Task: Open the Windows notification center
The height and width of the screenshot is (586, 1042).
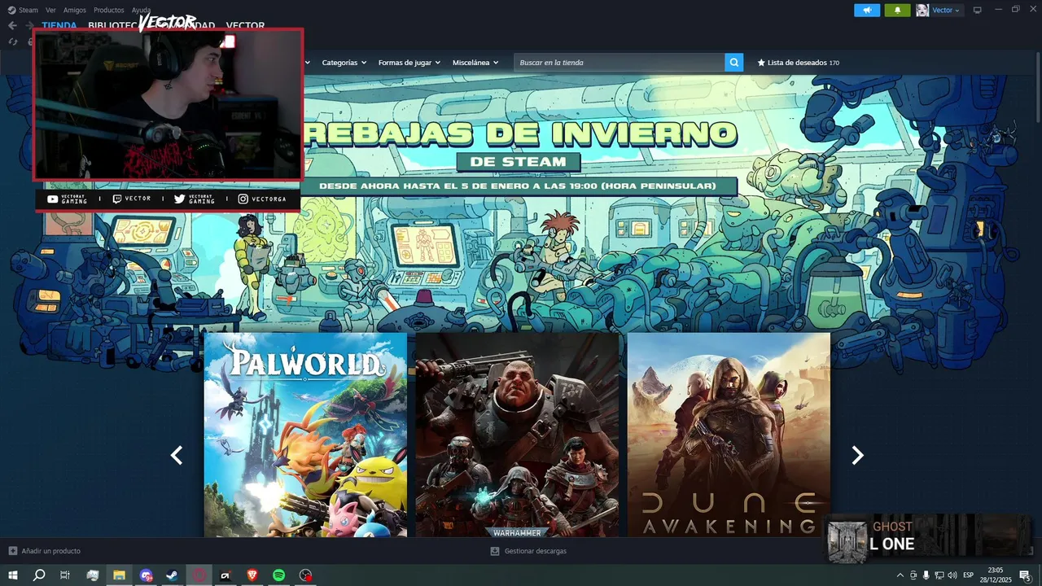Action: 1026,575
